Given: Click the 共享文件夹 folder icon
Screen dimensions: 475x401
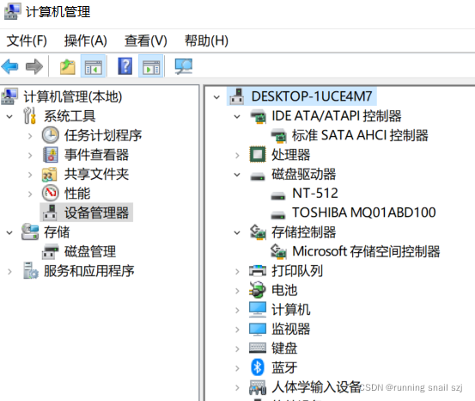Looking at the screenshot, I should point(50,174).
